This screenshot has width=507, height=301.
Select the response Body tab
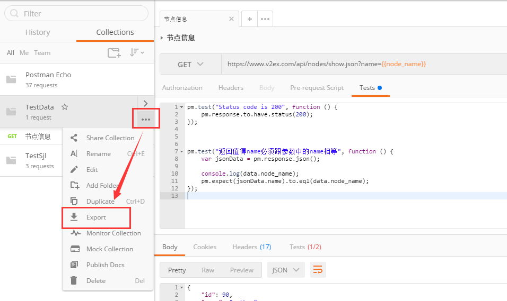170,247
